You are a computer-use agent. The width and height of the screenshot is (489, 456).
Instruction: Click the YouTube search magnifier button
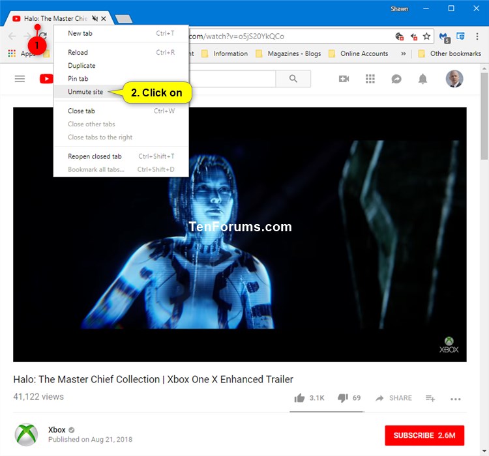293,79
